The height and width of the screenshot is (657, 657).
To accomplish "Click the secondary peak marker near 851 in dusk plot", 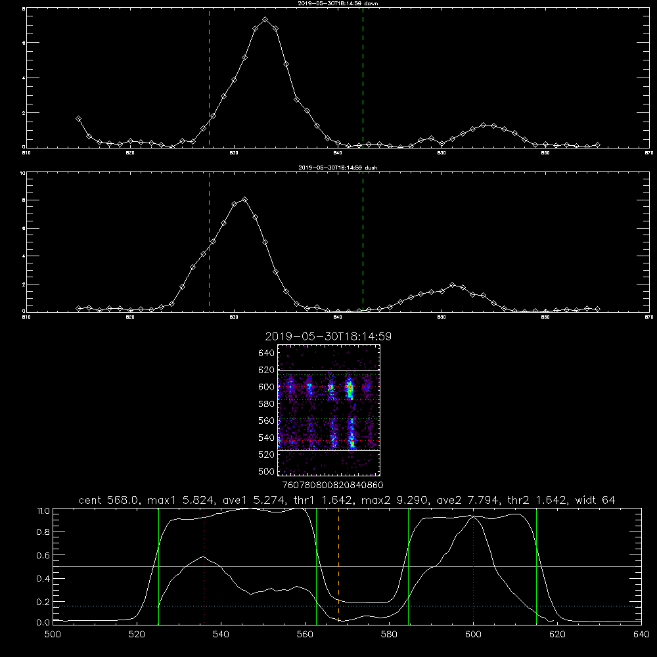I will pyautogui.click(x=452, y=285).
